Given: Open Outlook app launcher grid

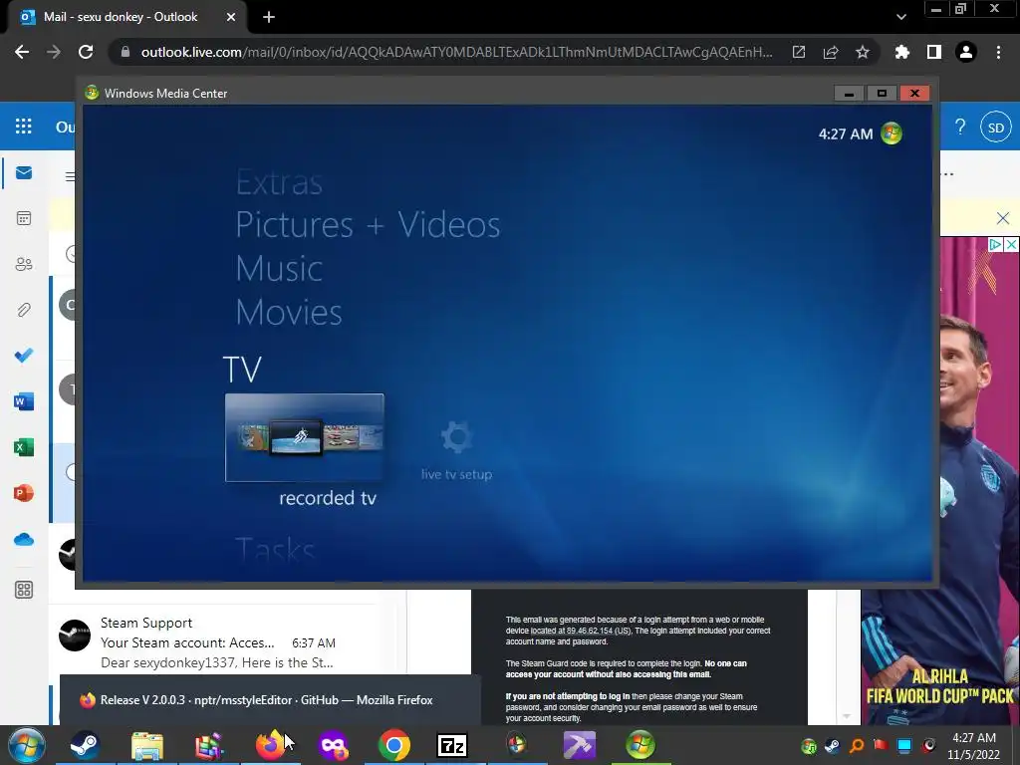Looking at the screenshot, I should [x=24, y=127].
